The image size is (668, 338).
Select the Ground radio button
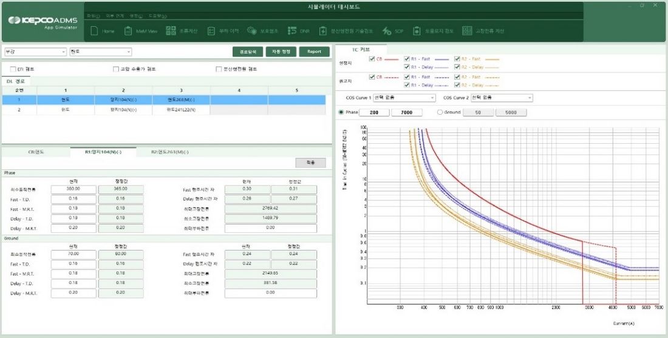[440, 112]
